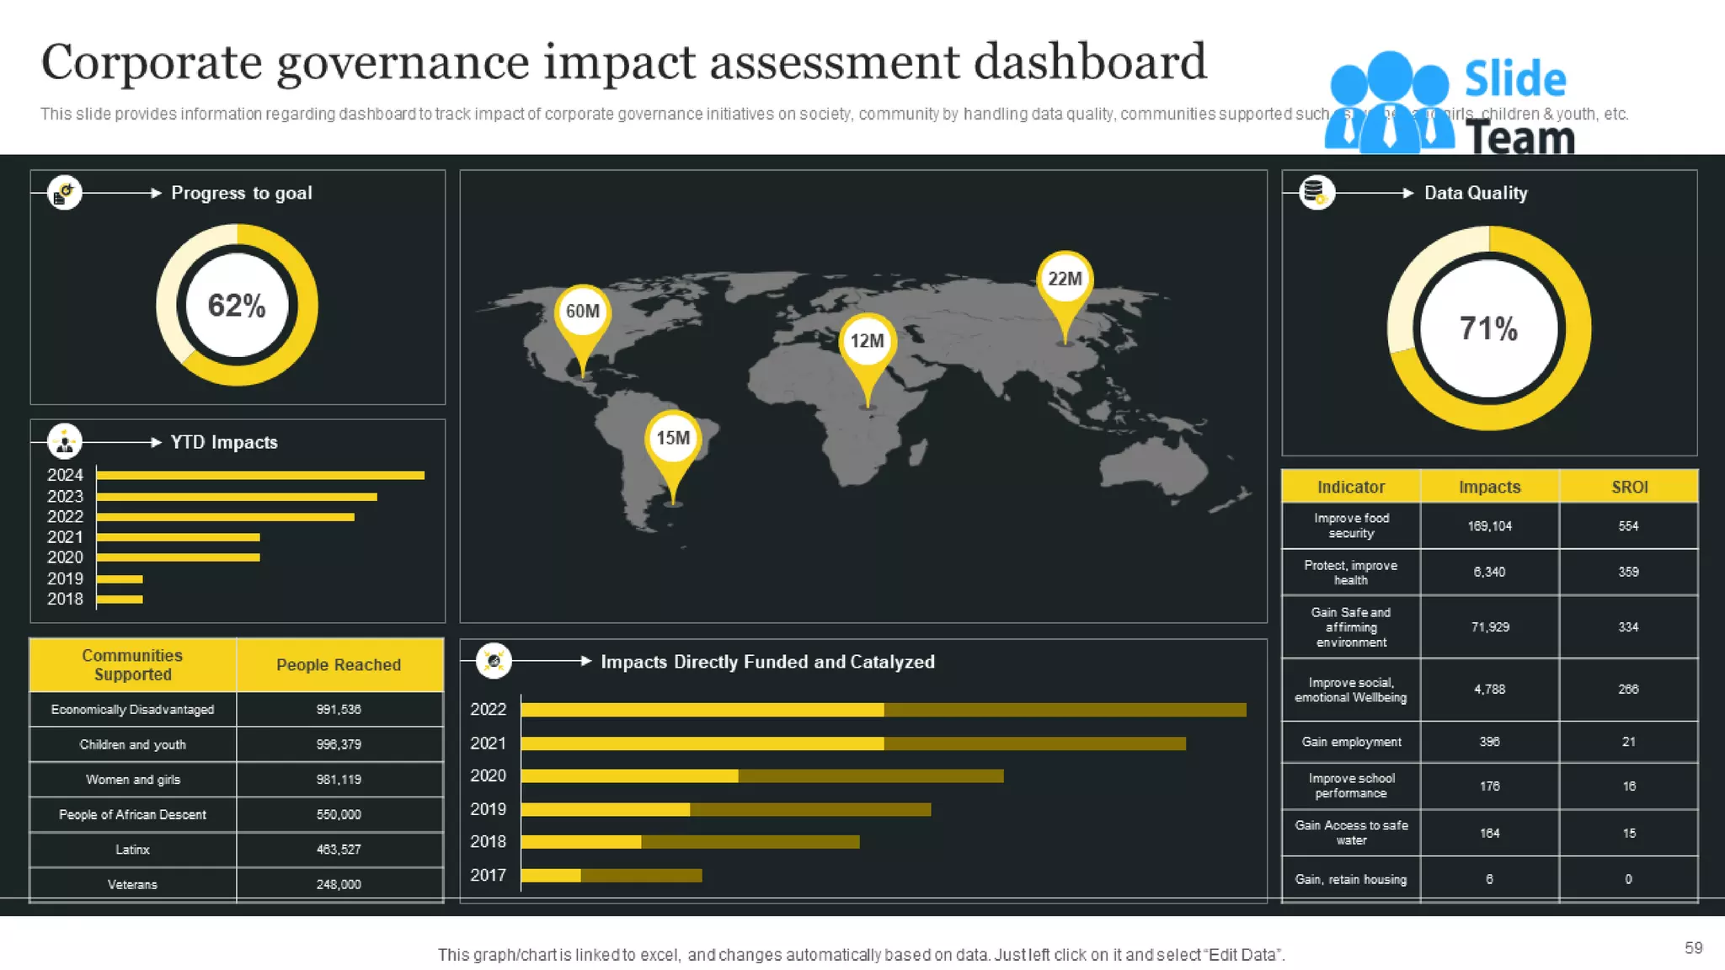
Task: Click the Communities Supported column header
Action: (132, 664)
